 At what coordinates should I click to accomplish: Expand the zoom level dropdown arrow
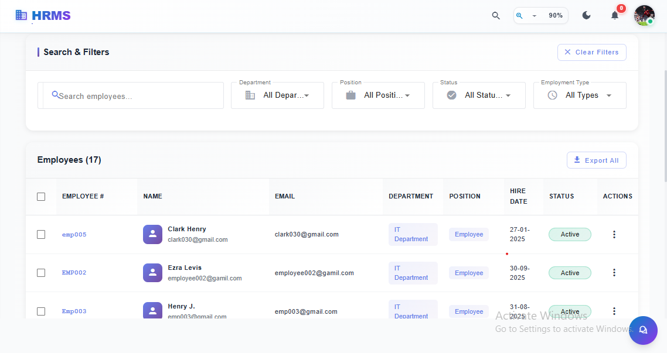click(535, 16)
